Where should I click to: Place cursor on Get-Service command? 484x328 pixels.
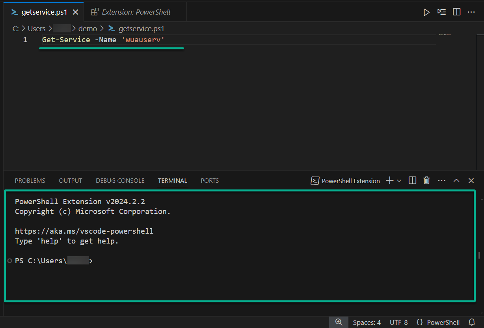(x=66, y=40)
